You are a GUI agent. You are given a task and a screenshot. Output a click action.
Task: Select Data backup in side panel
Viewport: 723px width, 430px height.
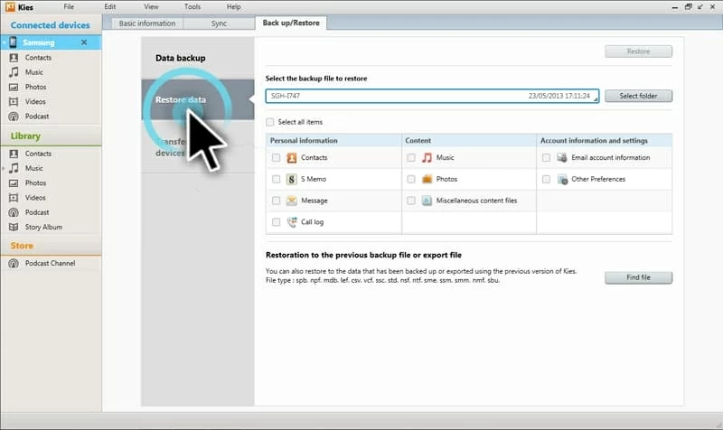tap(181, 58)
